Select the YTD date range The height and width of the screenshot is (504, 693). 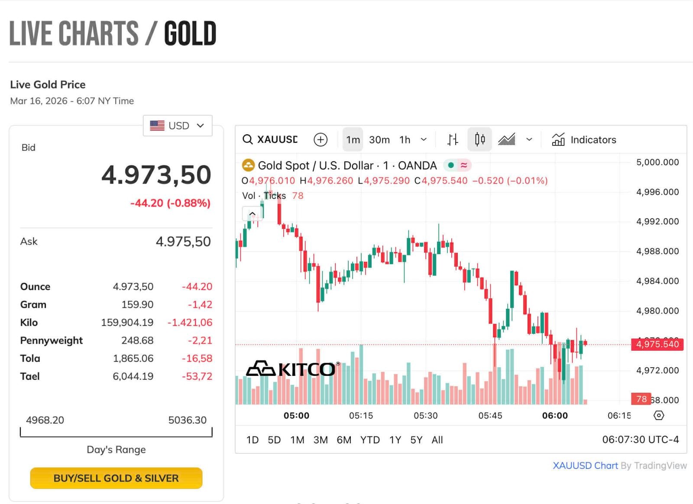tap(370, 440)
